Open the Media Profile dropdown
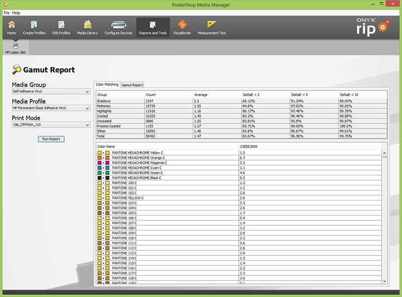The height and width of the screenshot is (297, 402). click(51, 108)
